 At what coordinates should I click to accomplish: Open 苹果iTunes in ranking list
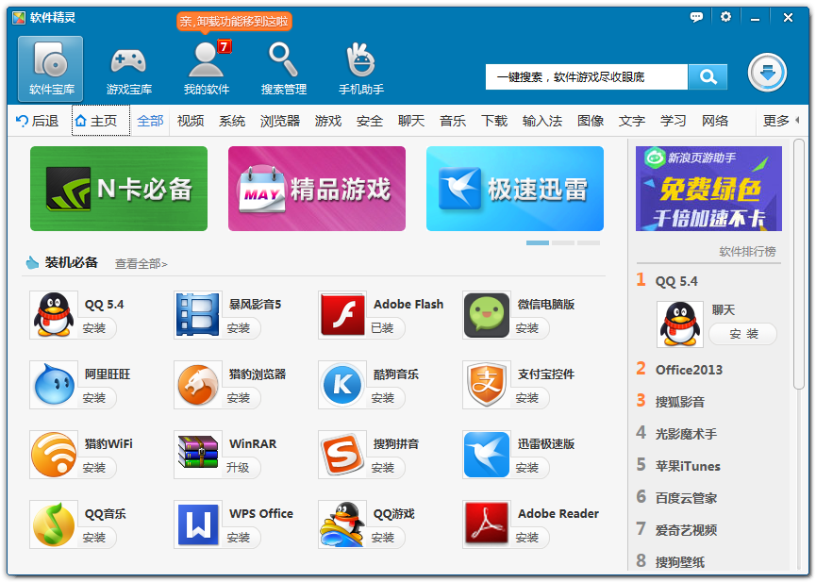pos(688,466)
